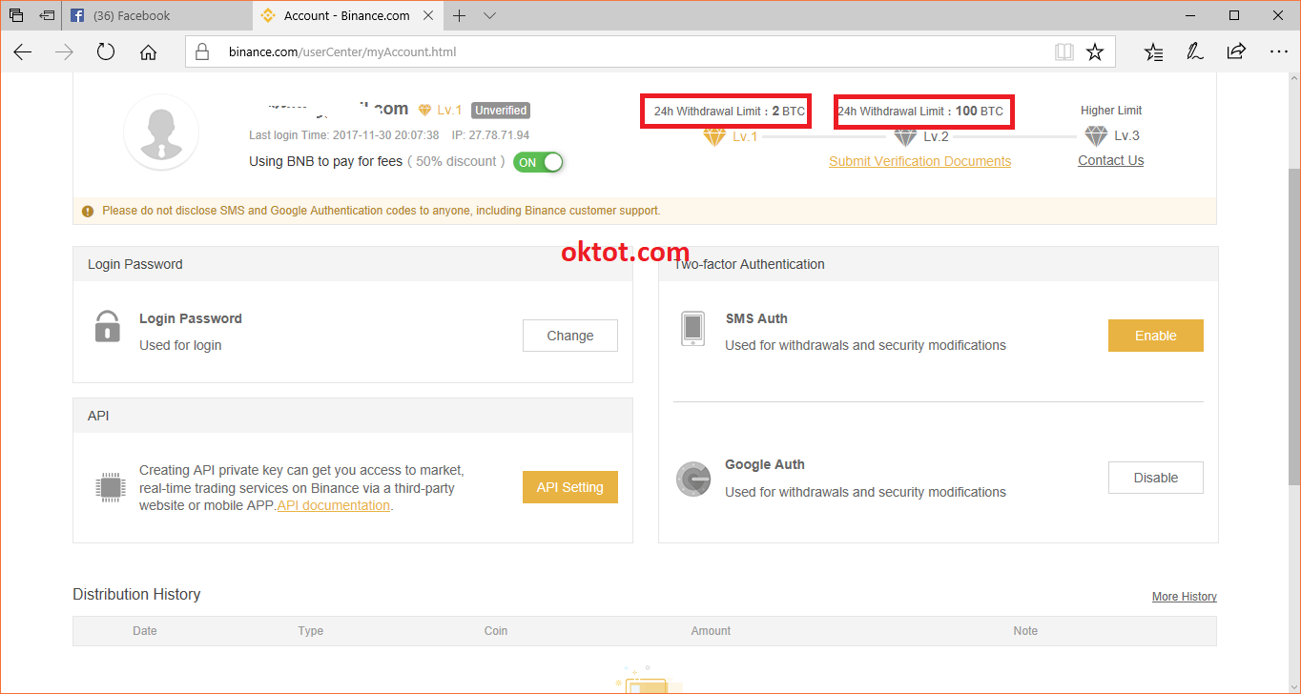Expand the tab preview chevron
1301x694 pixels.
[x=490, y=16]
